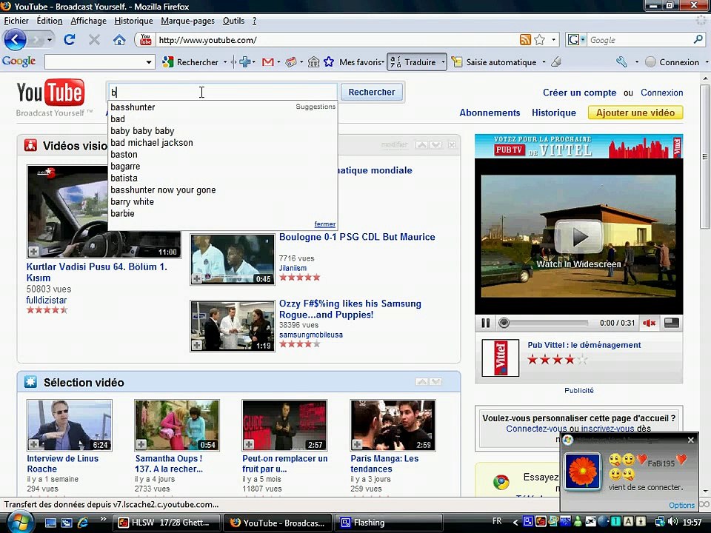Click Connexion link on YouTube header
The height and width of the screenshot is (533, 711).
pos(661,93)
